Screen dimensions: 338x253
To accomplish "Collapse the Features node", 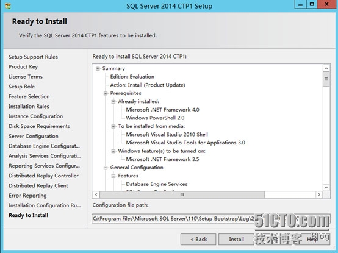I will (113, 176).
